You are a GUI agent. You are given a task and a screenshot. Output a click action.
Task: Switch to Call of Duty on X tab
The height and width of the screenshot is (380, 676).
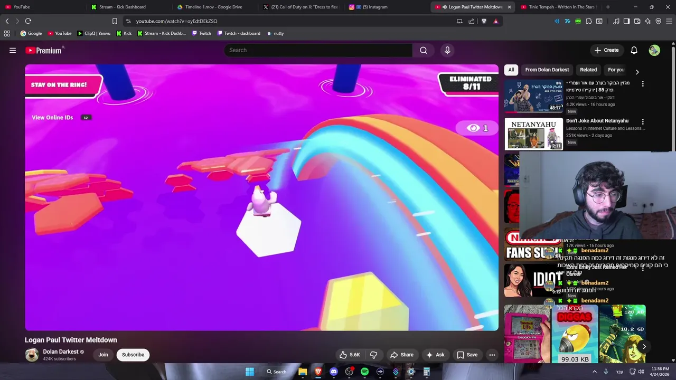click(301, 7)
